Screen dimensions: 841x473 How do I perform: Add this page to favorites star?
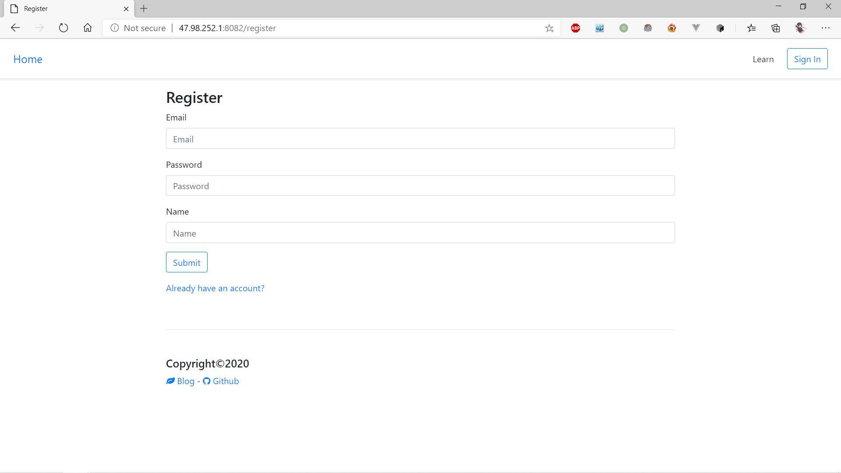(549, 28)
